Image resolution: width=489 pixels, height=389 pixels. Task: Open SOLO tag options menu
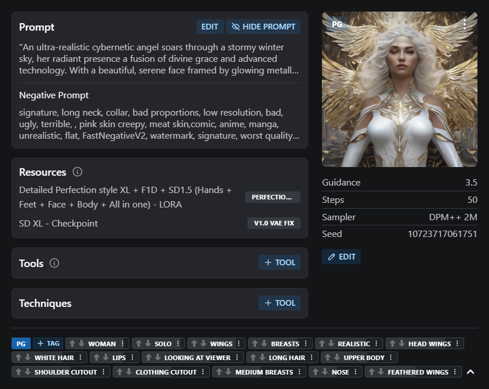click(178, 343)
